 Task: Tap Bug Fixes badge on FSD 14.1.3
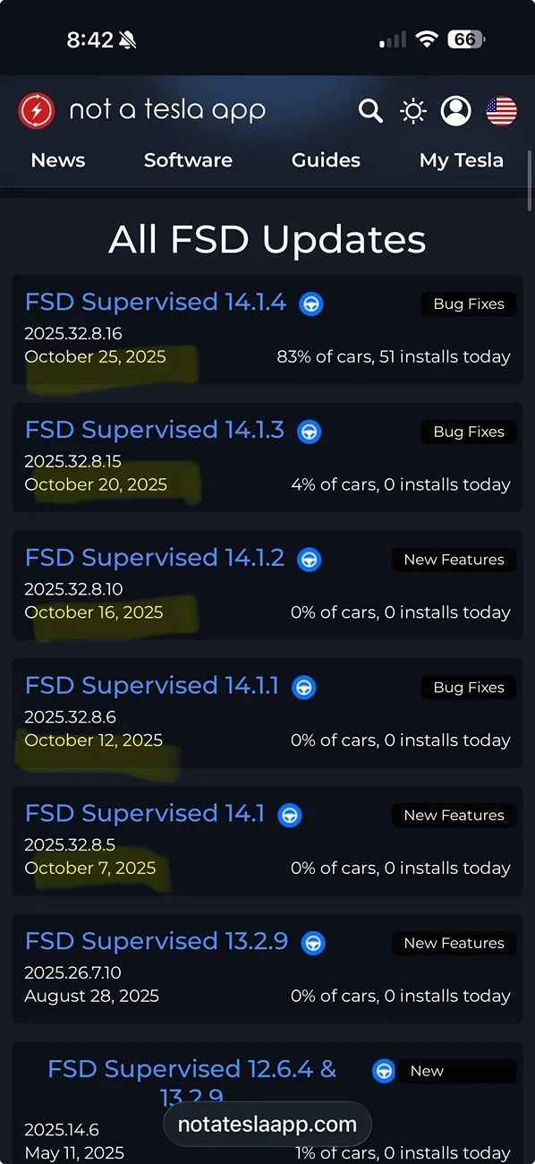[469, 432]
